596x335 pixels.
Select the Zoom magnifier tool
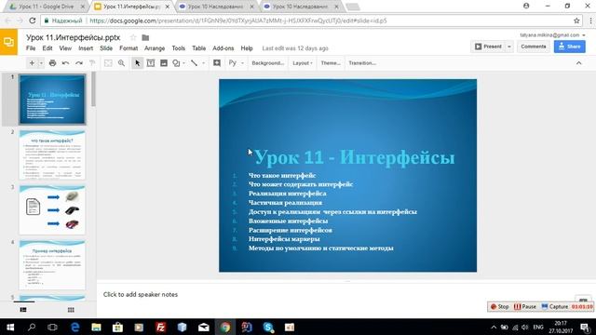pyautogui.click(x=121, y=63)
